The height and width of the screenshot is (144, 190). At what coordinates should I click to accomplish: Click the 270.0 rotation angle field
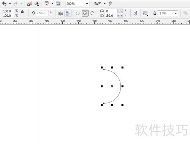(x=42, y=13)
